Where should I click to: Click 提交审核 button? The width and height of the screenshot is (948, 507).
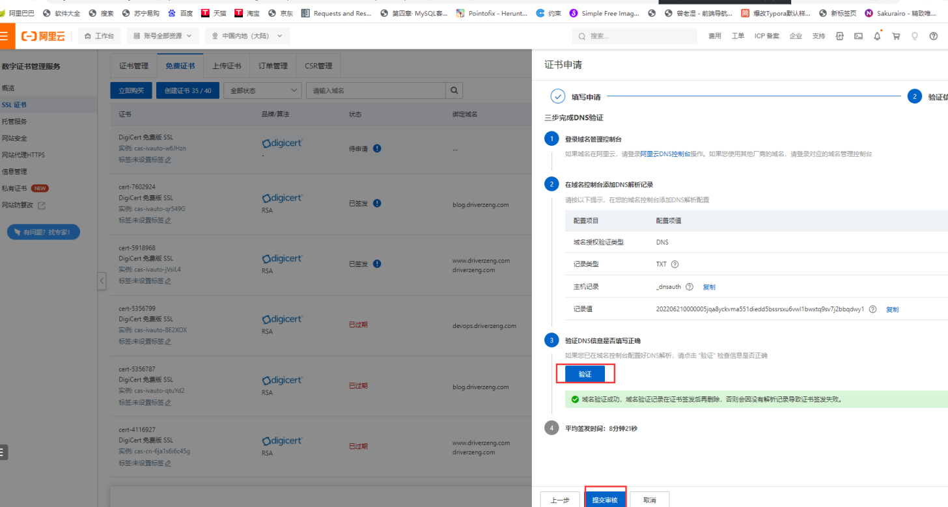click(x=606, y=500)
